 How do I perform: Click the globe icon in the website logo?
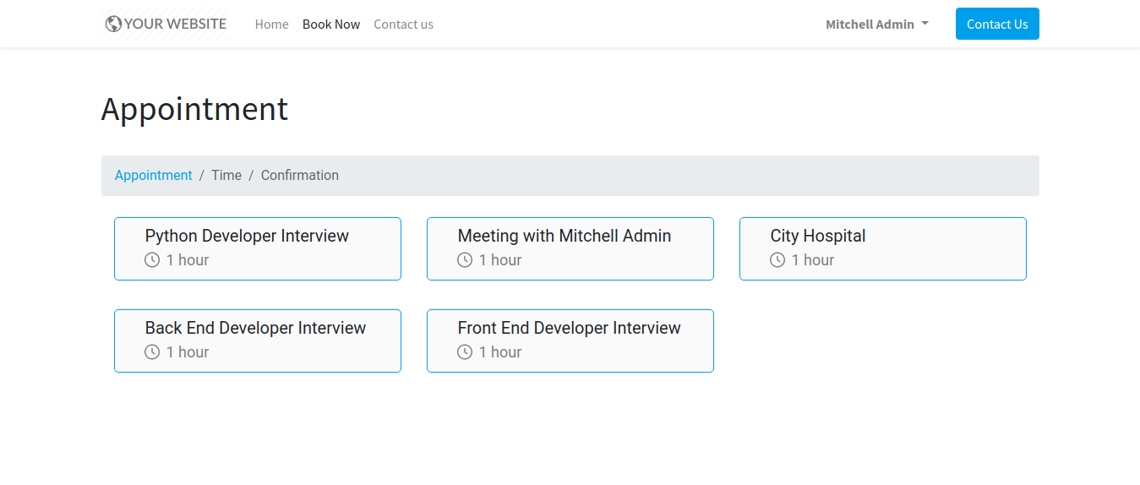tap(113, 24)
